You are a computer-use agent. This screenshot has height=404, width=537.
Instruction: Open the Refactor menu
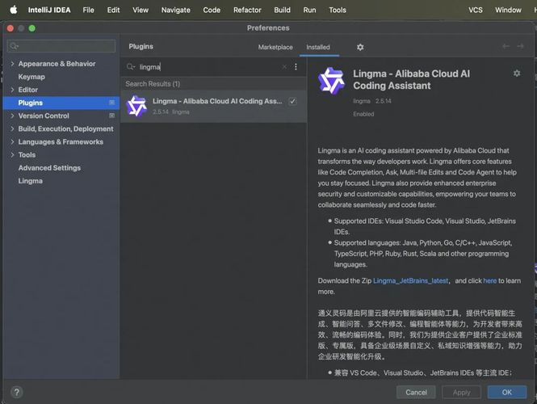point(247,10)
